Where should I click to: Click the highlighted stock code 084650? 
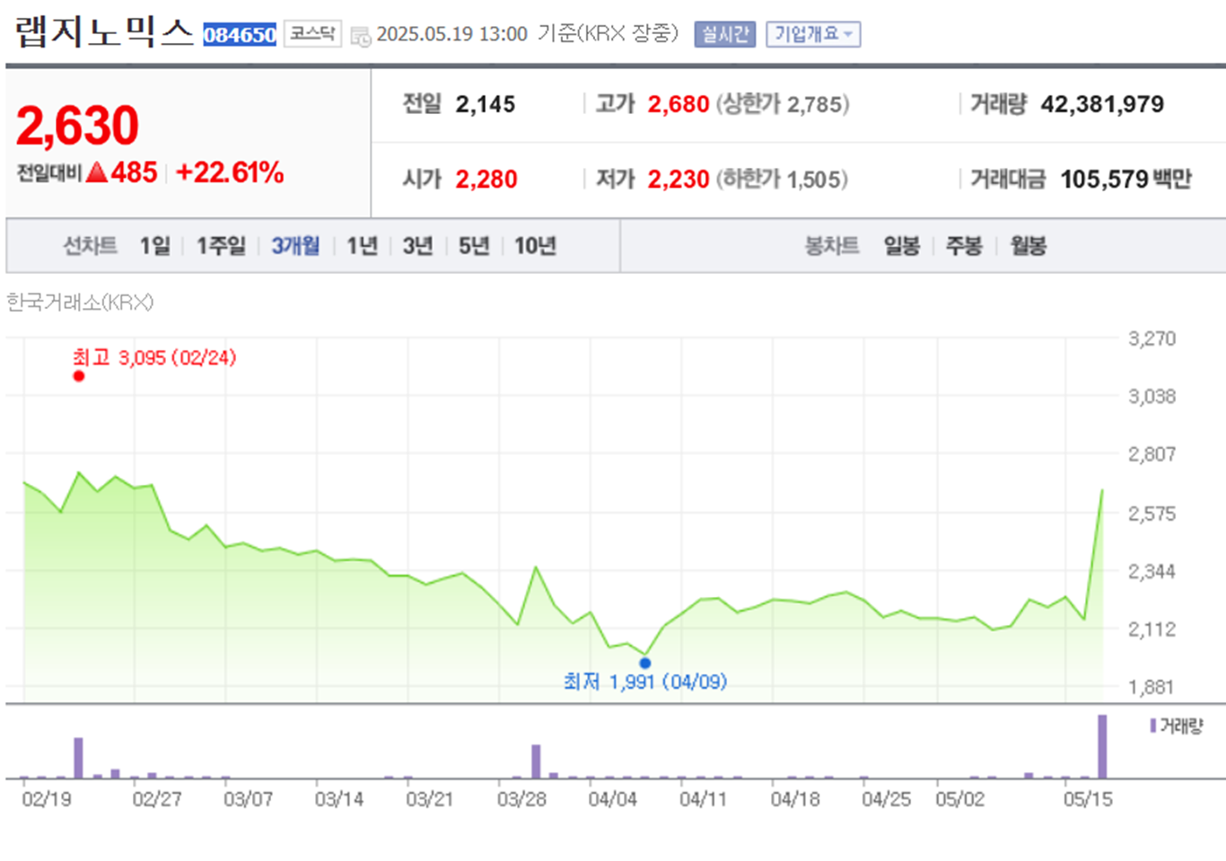(x=240, y=35)
